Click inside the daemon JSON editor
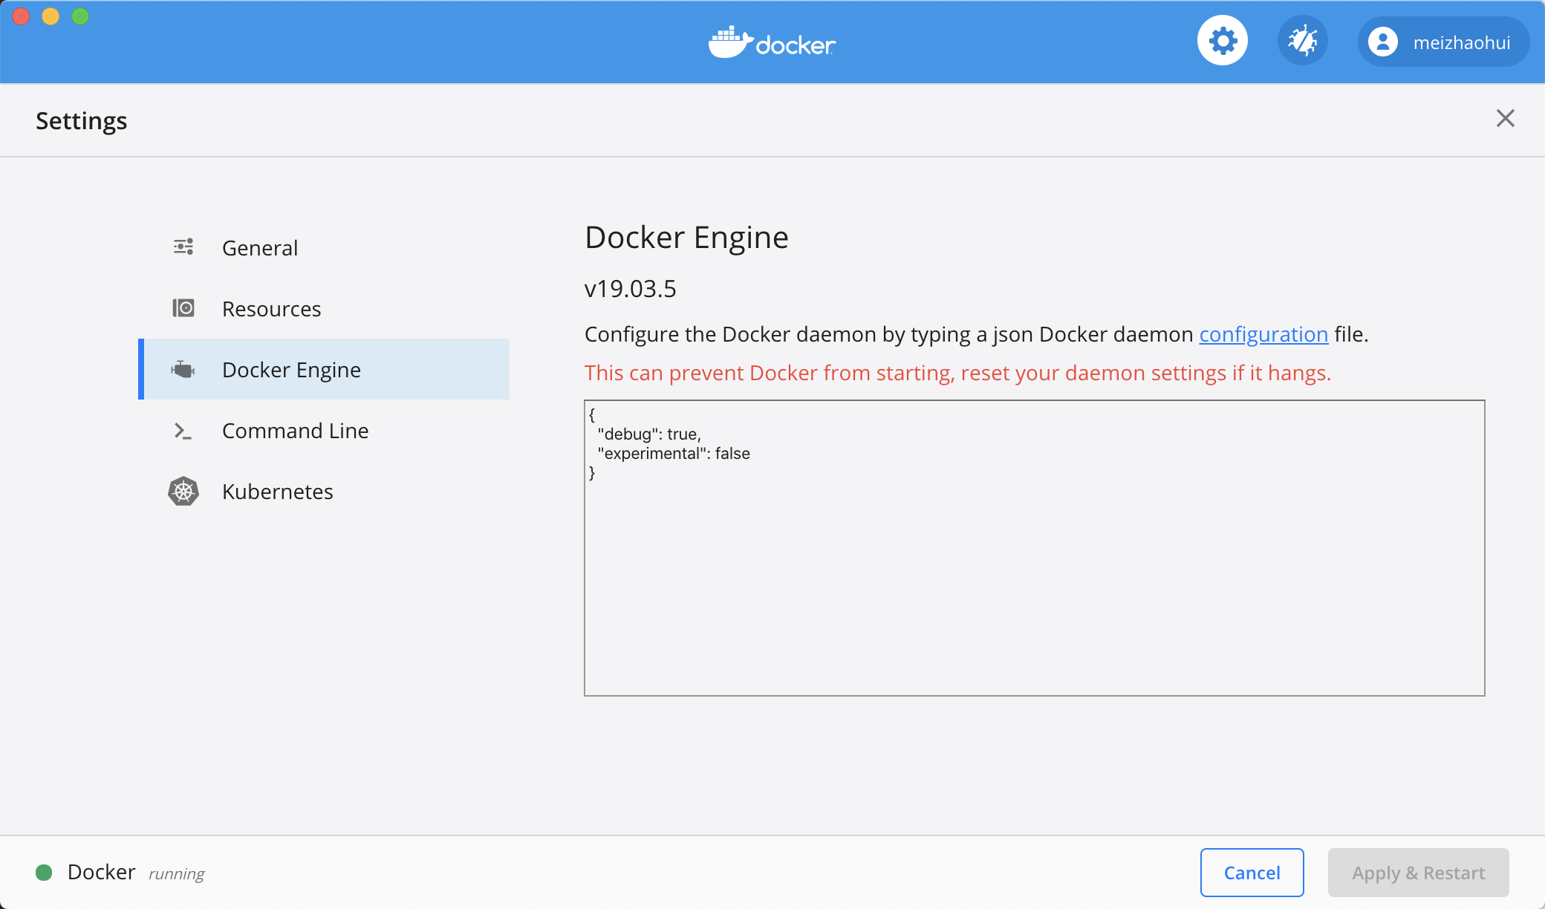 (x=1035, y=548)
